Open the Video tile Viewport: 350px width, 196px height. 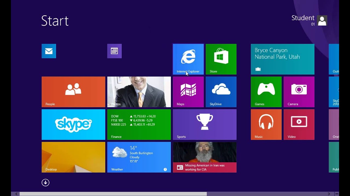(299, 124)
